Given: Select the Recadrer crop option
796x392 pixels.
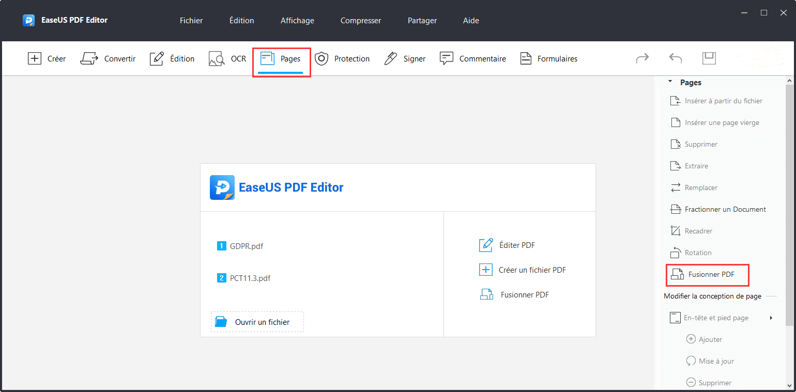Looking at the screenshot, I should click(x=691, y=231).
